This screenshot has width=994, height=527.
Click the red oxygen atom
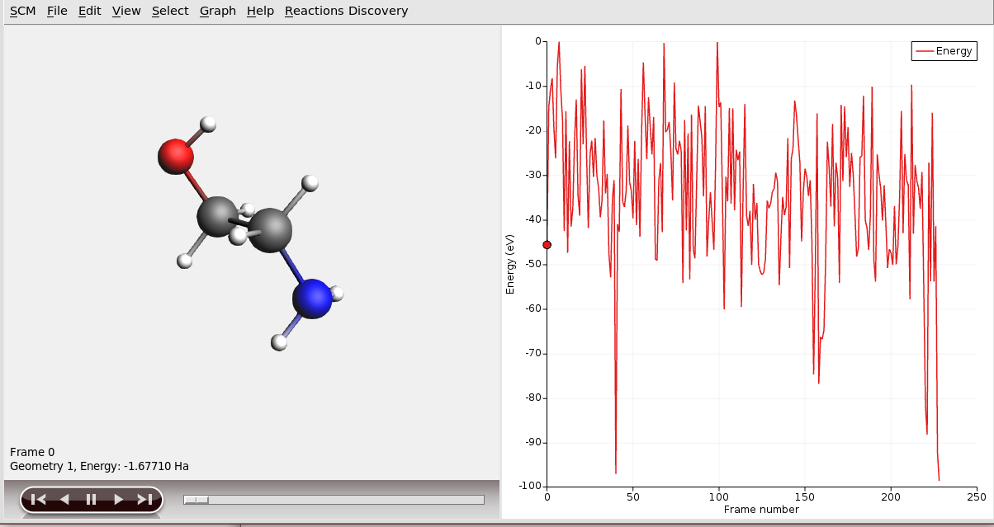(175, 156)
